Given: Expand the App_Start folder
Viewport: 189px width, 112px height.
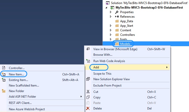Looking at the screenshot, I should pyautogui.click(x=111, y=25).
